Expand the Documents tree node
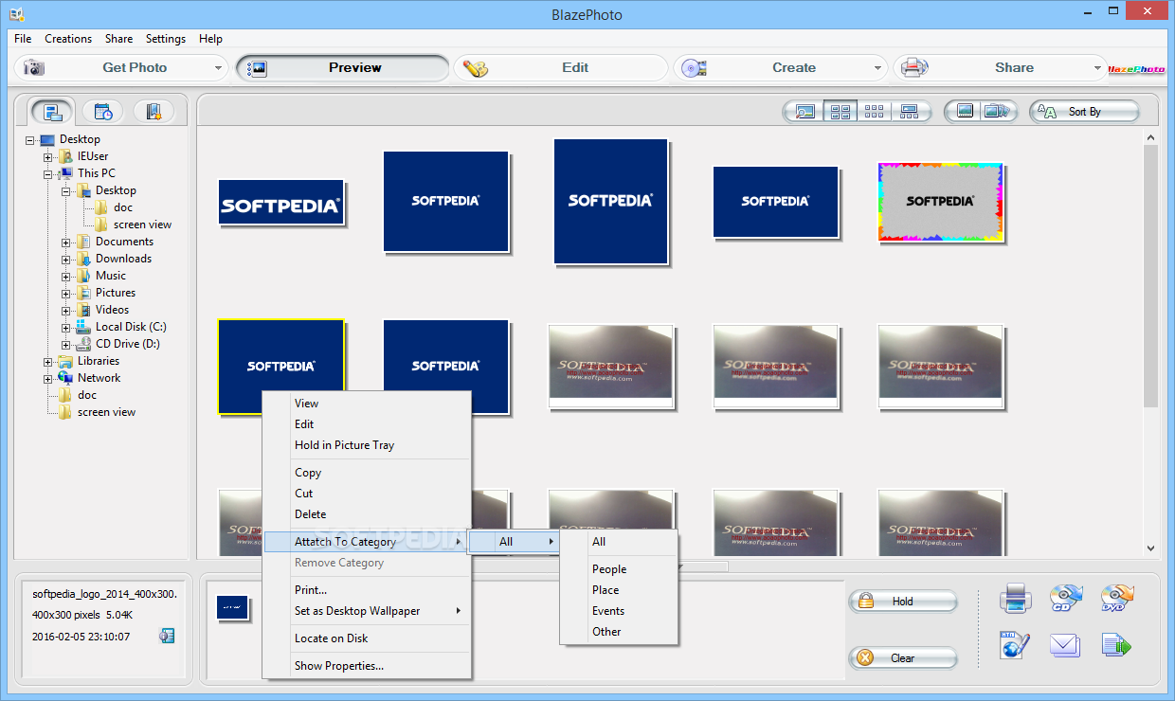This screenshot has height=701, width=1175. [x=66, y=242]
